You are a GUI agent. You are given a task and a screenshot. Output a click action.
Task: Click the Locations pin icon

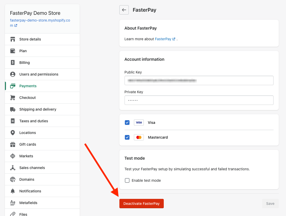(12, 133)
